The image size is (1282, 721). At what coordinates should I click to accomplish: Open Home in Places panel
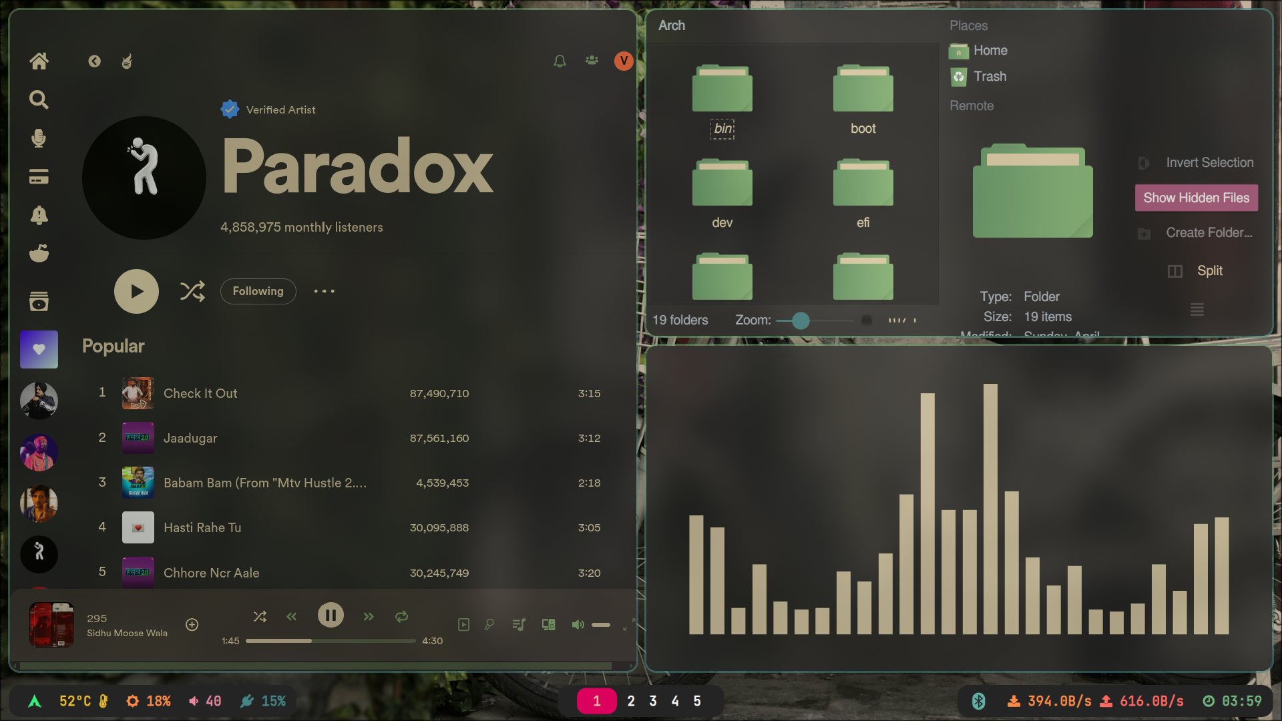[978, 51]
